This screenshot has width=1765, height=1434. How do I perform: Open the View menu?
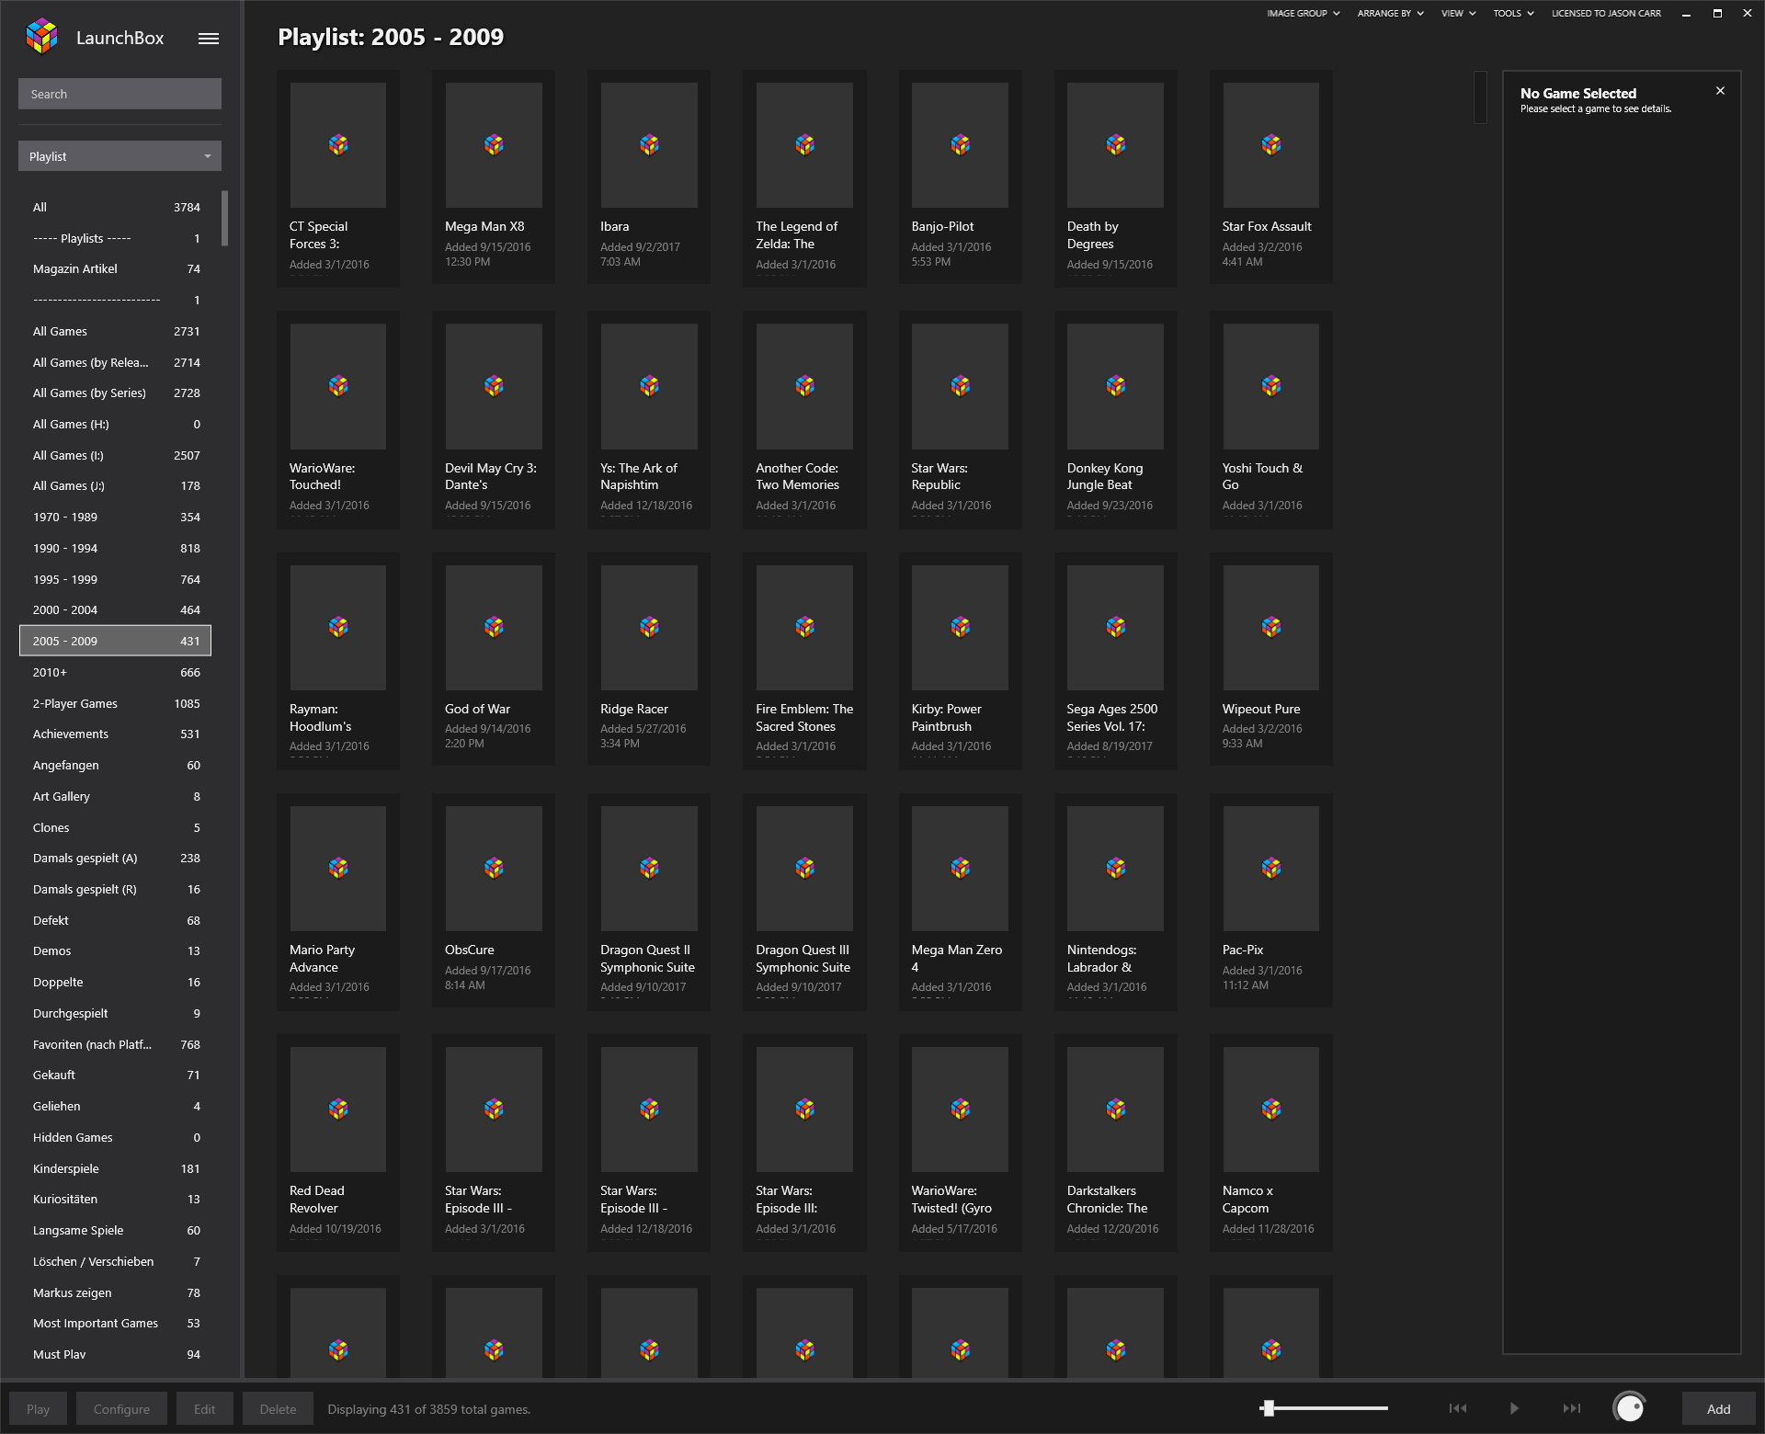[x=1458, y=14]
